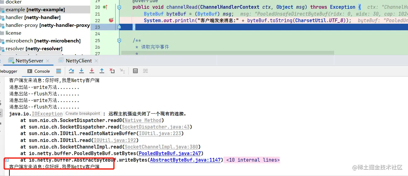
Task: Click the NettyServer run configuration icon
Action: pyautogui.click(x=12, y=61)
